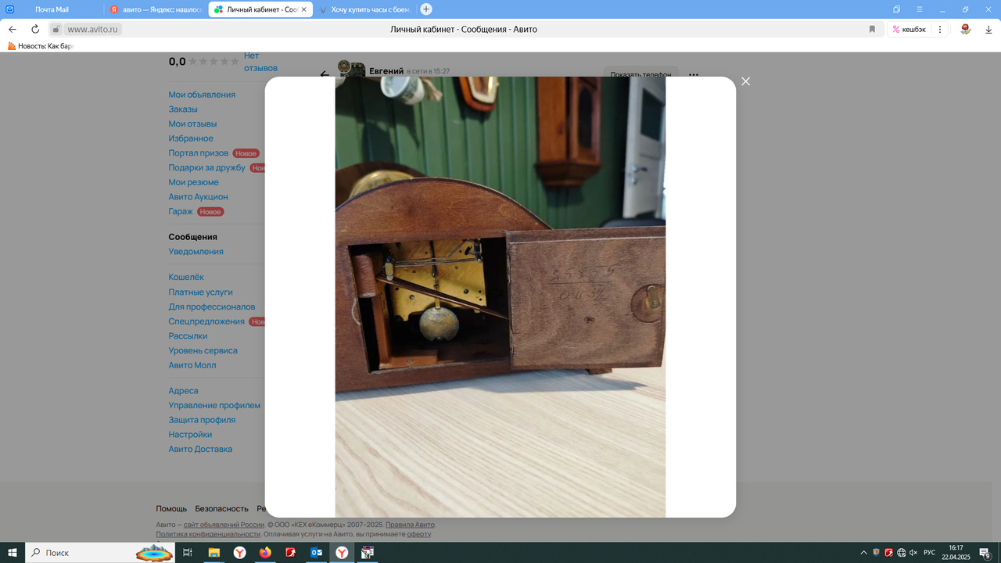
Task: Switch to the авито — Яндекс search tab
Action: (156, 9)
